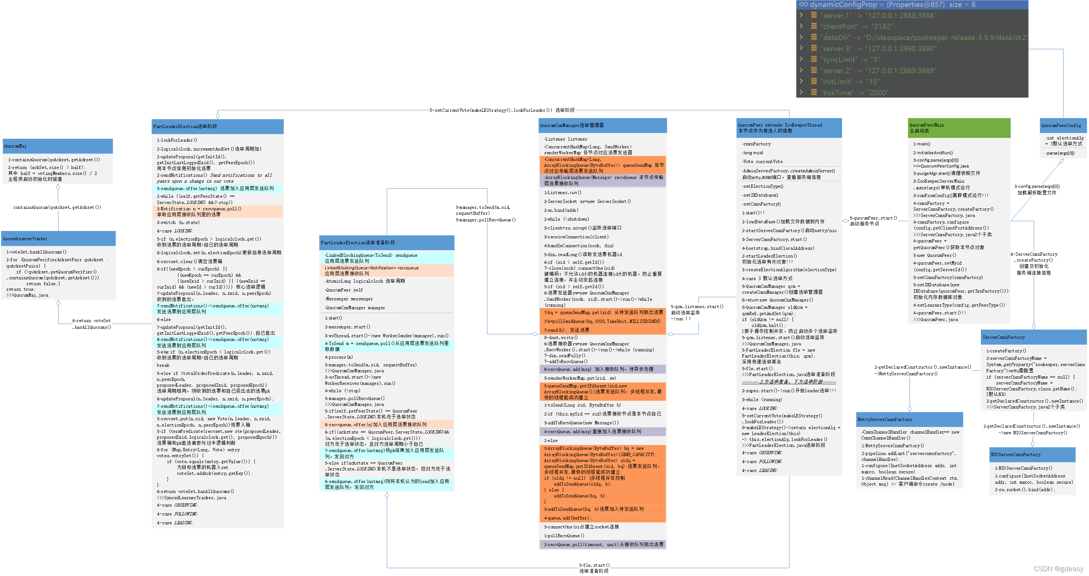Click the -Listener listener field in QuorumCnxManager
1089x576 pixels.
565,139
